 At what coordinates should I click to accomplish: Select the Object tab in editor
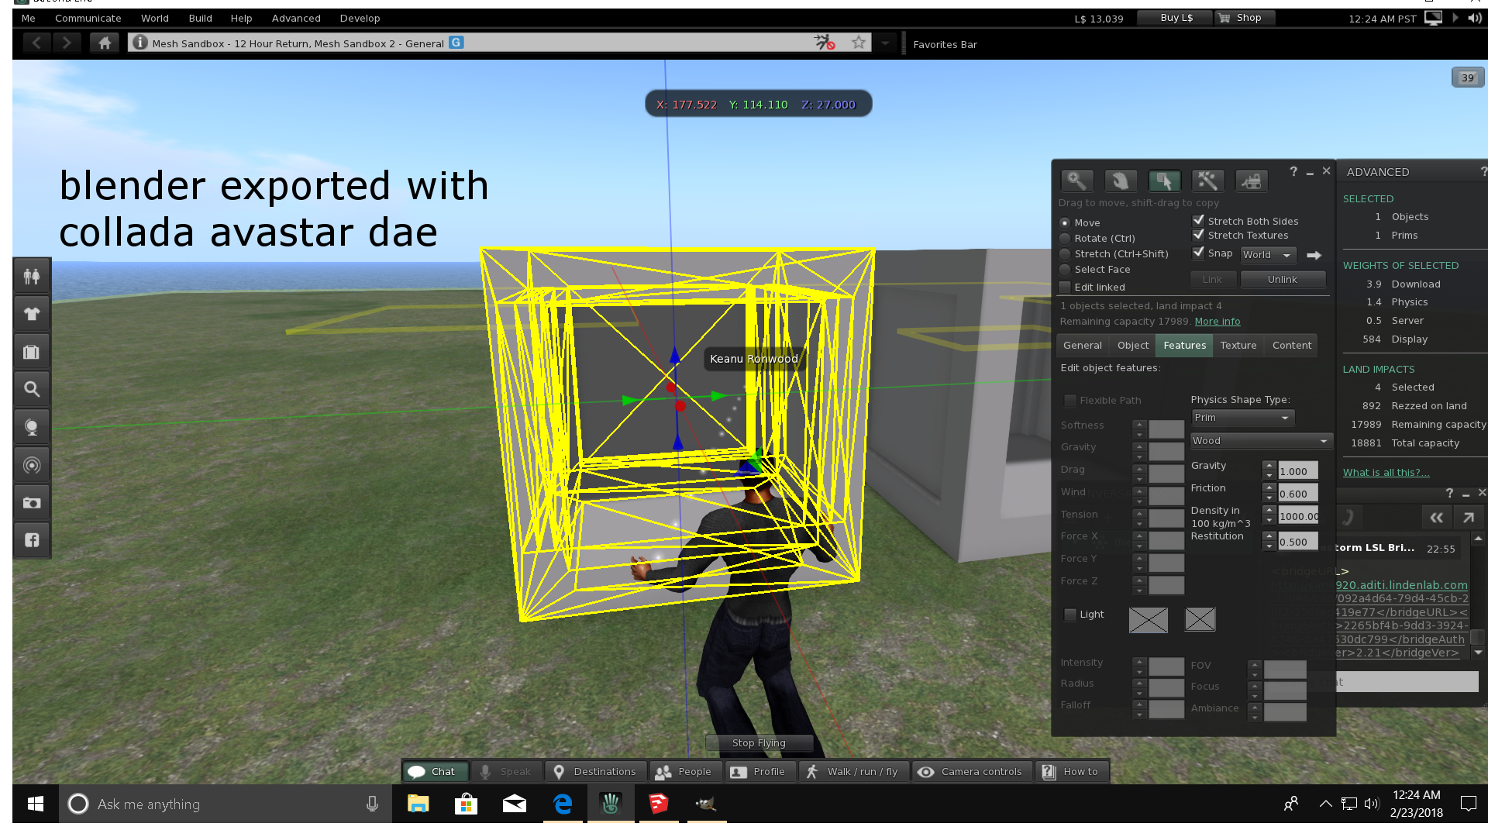[x=1133, y=346]
